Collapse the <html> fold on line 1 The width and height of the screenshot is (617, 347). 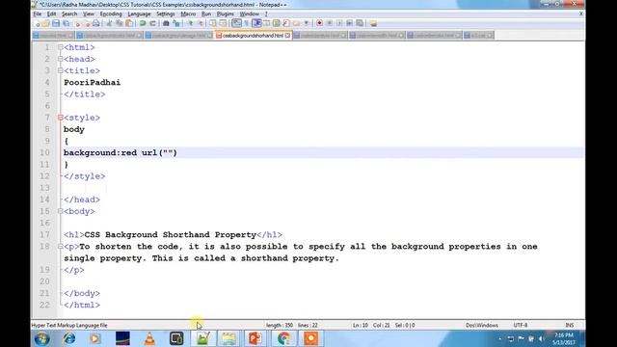tap(60, 47)
